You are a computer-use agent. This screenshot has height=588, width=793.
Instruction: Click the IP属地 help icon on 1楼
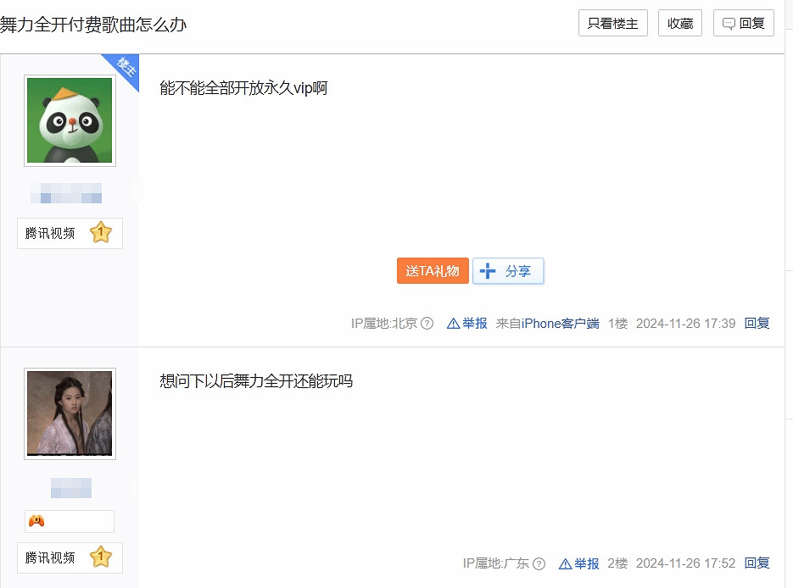(x=427, y=324)
